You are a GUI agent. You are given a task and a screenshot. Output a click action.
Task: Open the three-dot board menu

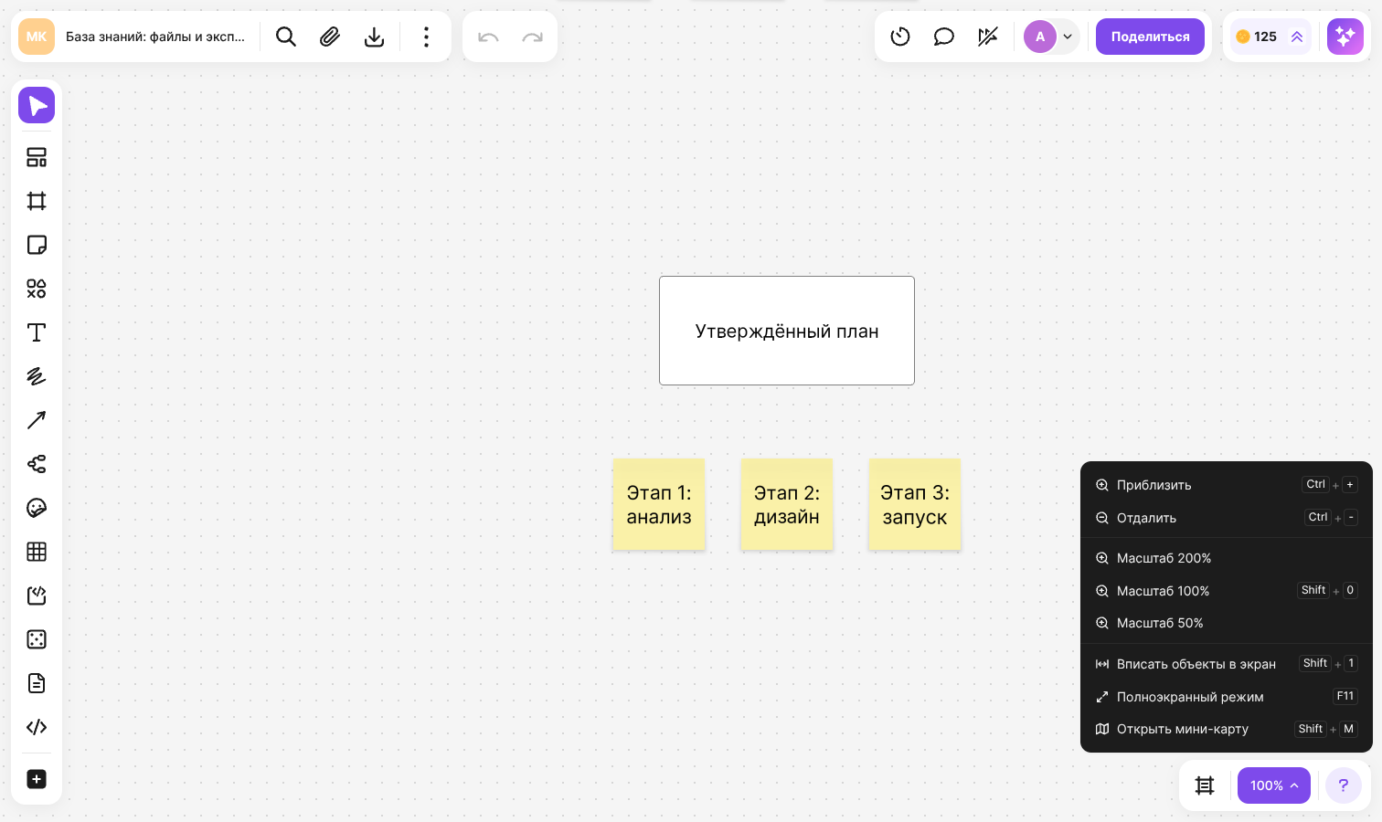click(426, 37)
